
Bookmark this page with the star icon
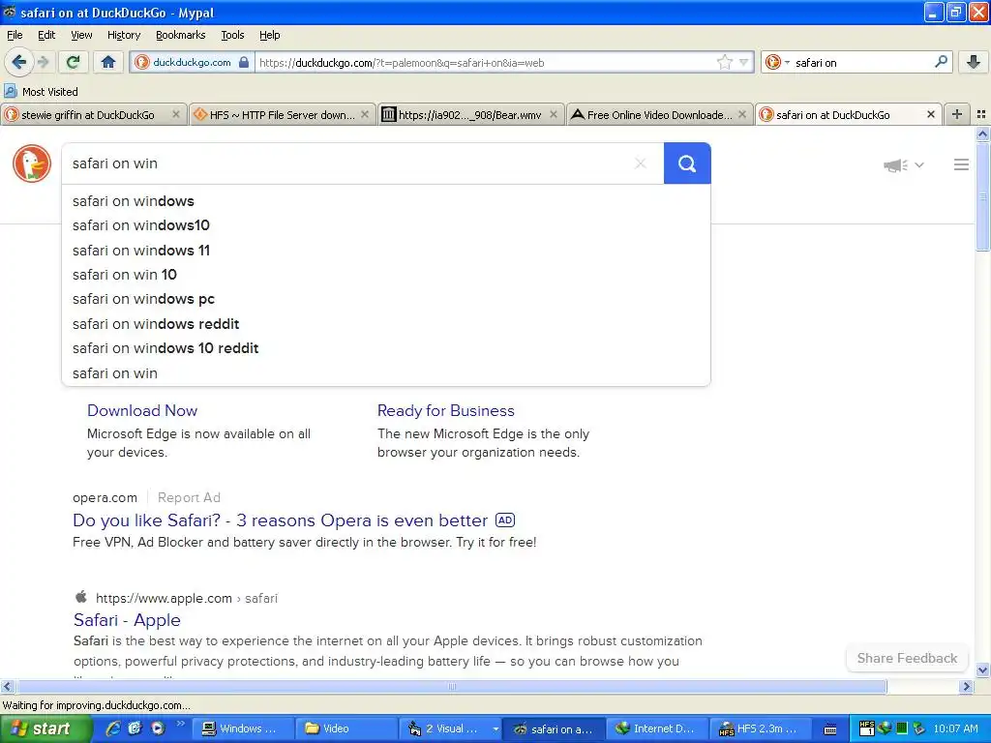tap(724, 62)
